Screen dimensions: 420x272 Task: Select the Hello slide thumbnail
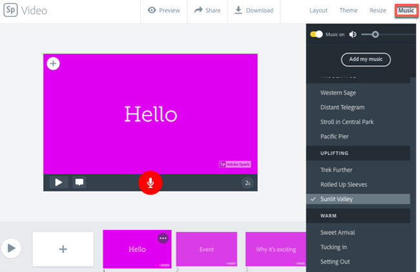point(137,249)
